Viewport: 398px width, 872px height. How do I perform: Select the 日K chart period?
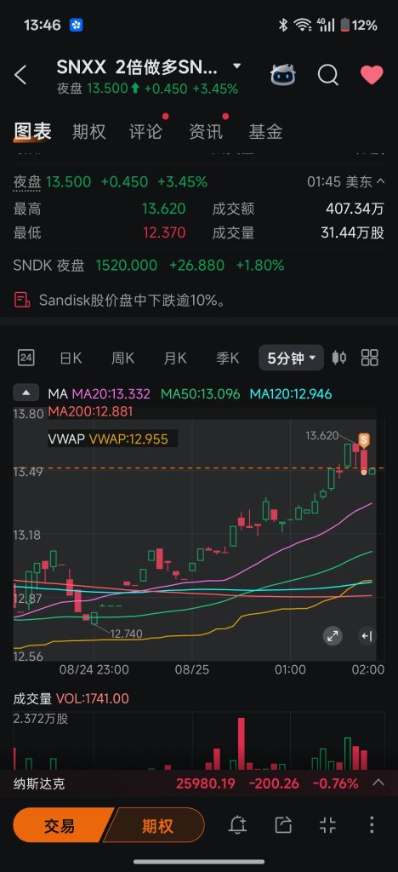71,359
